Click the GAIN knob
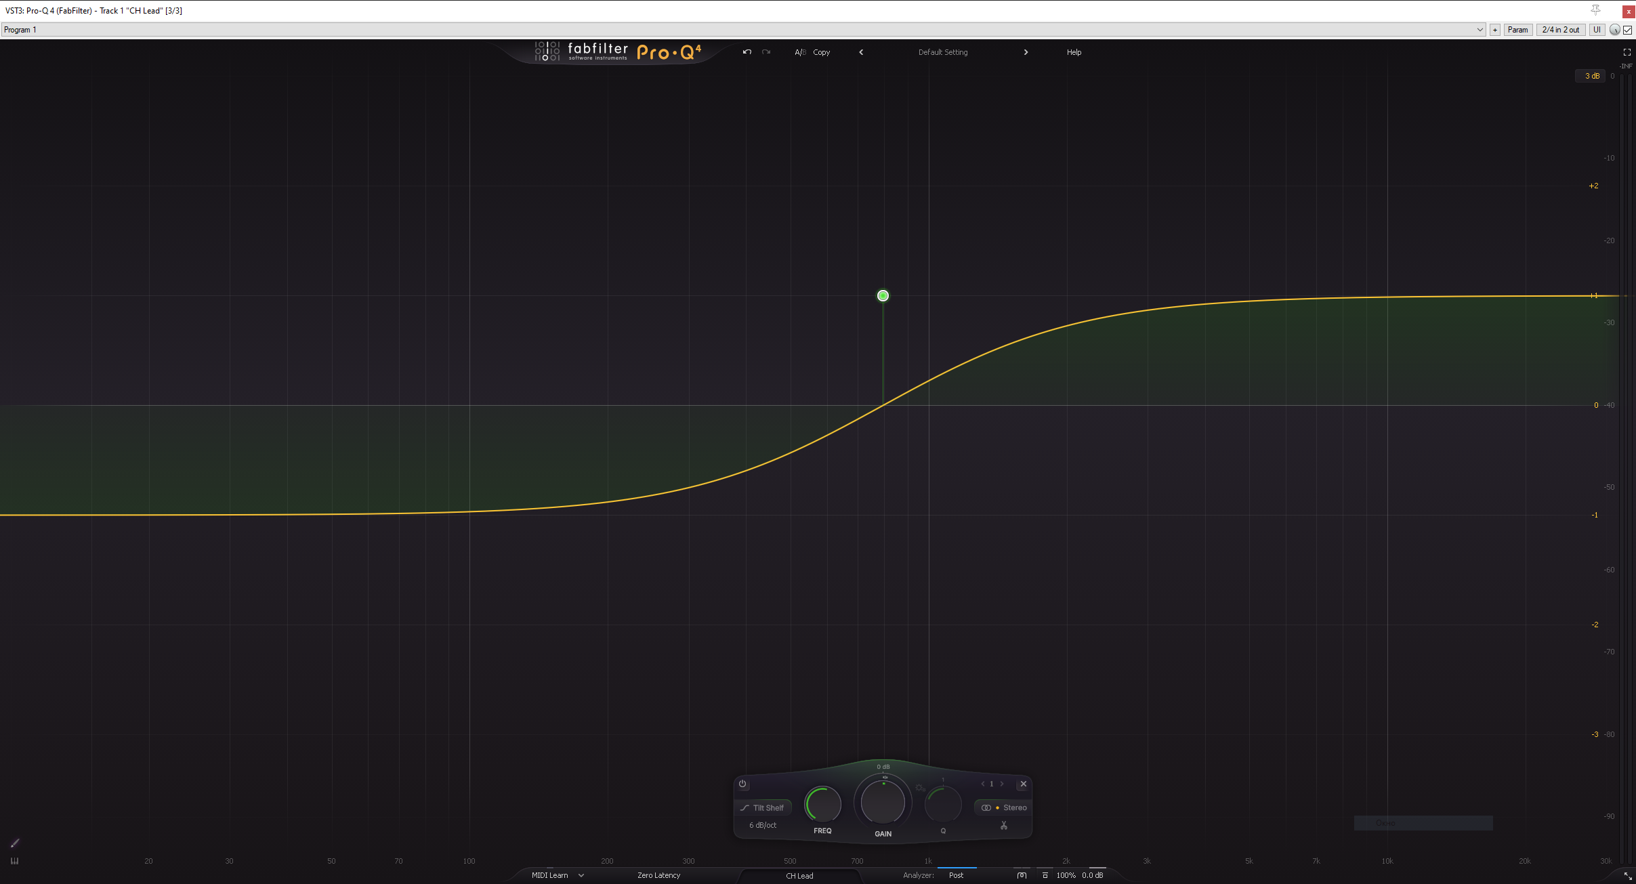Viewport: 1636px width, 884px height. click(x=883, y=803)
